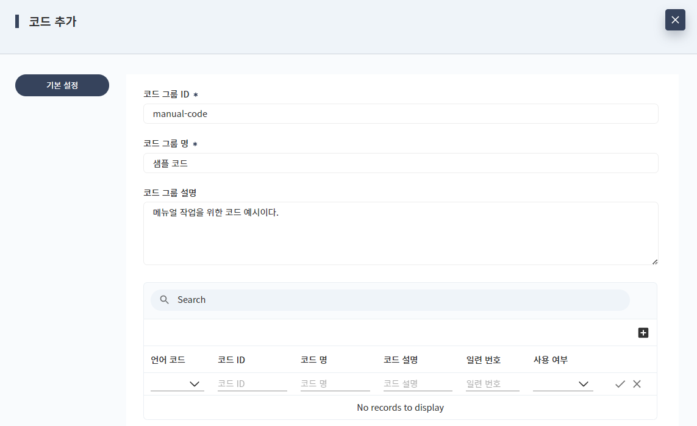This screenshot has width=697, height=426.
Task: Click the 코드 설명 row input
Action: pyautogui.click(x=418, y=384)
